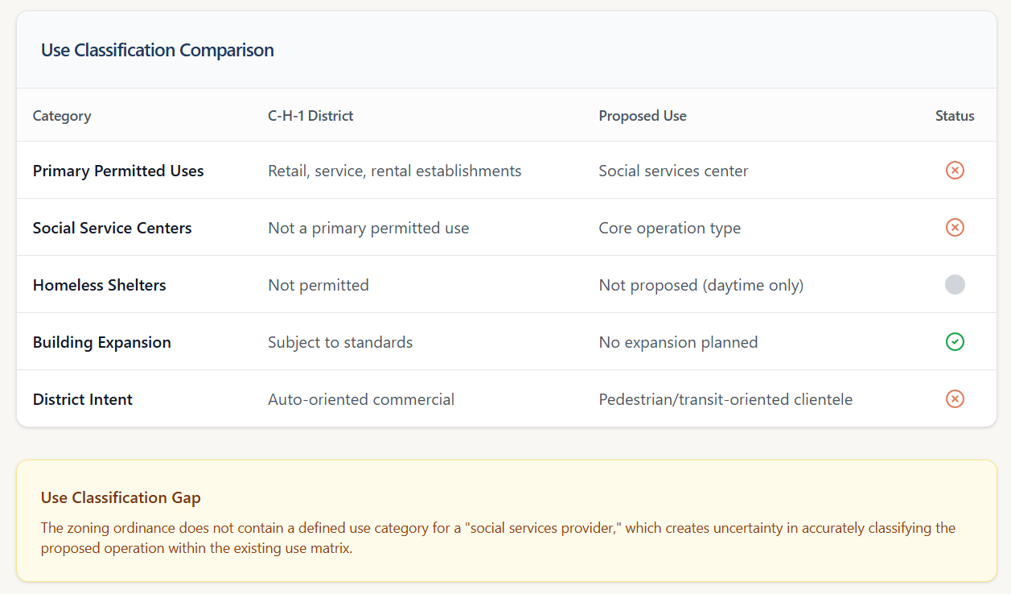Click the green checkmark status for Building Expansion
Viewport: 1011px width, 594px height.
click(955, 342)
